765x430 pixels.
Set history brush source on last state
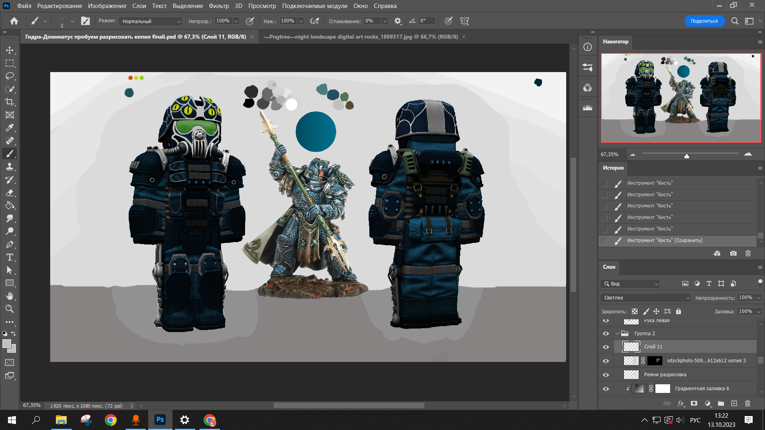(604, 241)
